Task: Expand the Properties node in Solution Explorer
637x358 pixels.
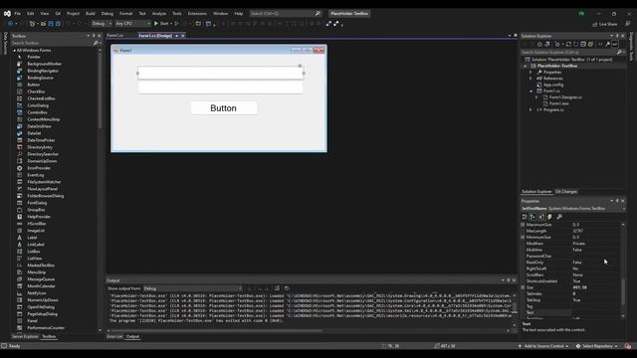Action: (x=531, y=73)
